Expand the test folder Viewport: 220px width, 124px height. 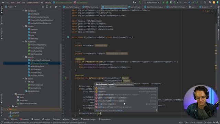[10, 106]
